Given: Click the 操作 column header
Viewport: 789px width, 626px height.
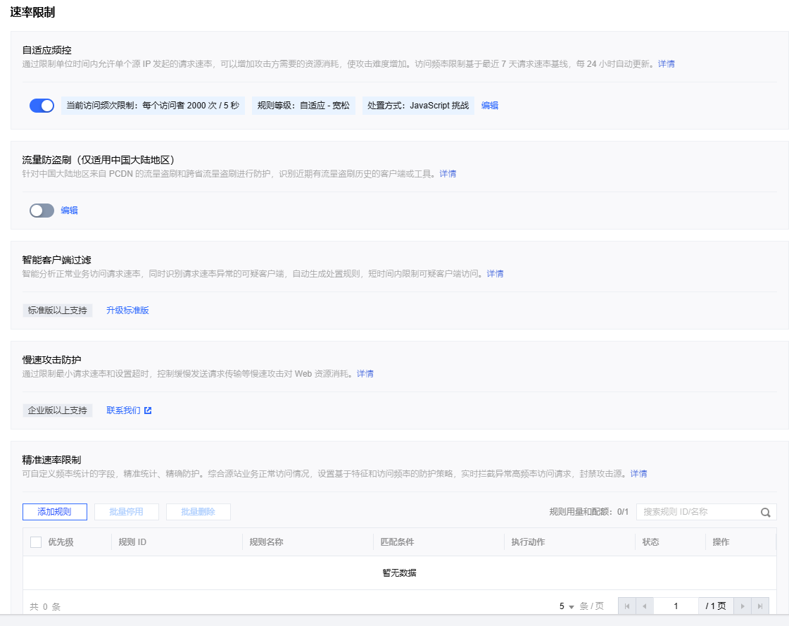Looking at the screenshot, I should [721, 542].
